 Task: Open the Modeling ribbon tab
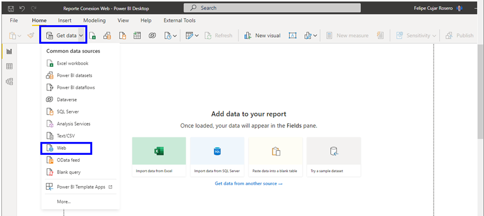click(x=94, y=20)
